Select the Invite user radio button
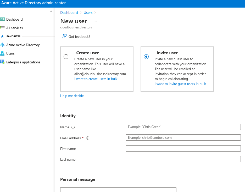245x192 pixels. 146,57
